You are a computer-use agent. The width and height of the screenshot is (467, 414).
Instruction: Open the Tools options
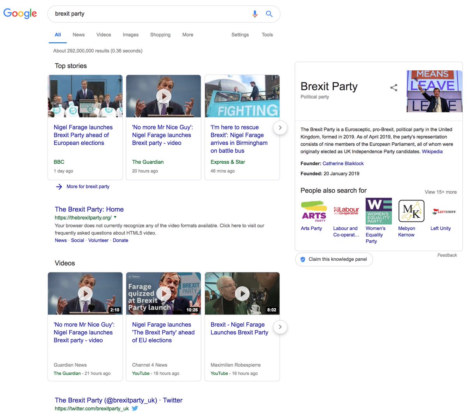tap(267, 35)
